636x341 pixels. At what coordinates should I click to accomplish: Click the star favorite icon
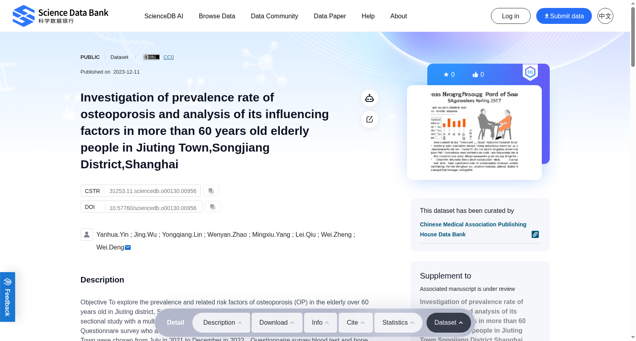coord(446,74)
